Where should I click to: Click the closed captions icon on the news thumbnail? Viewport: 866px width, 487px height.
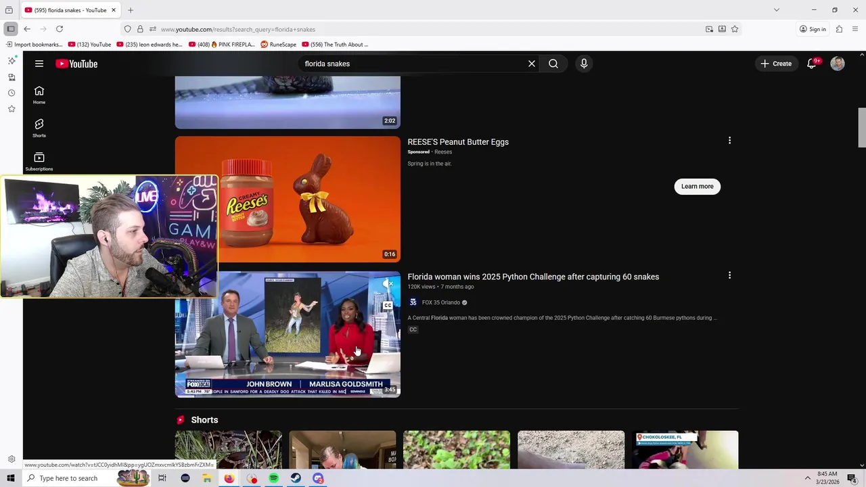coord(388,305)
